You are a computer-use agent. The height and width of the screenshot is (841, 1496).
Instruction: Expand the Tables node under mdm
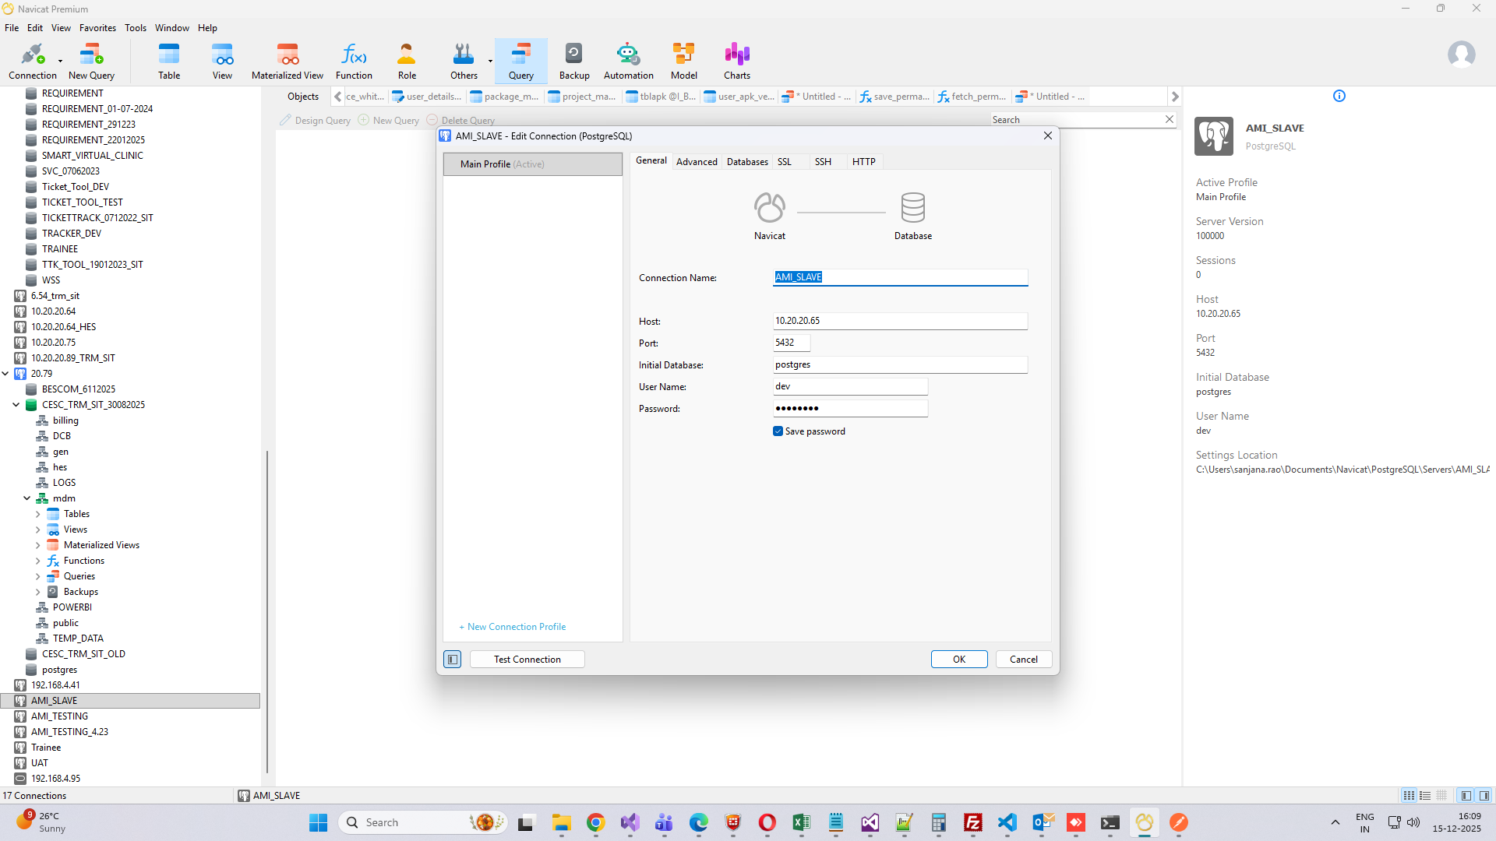(37, 514)
